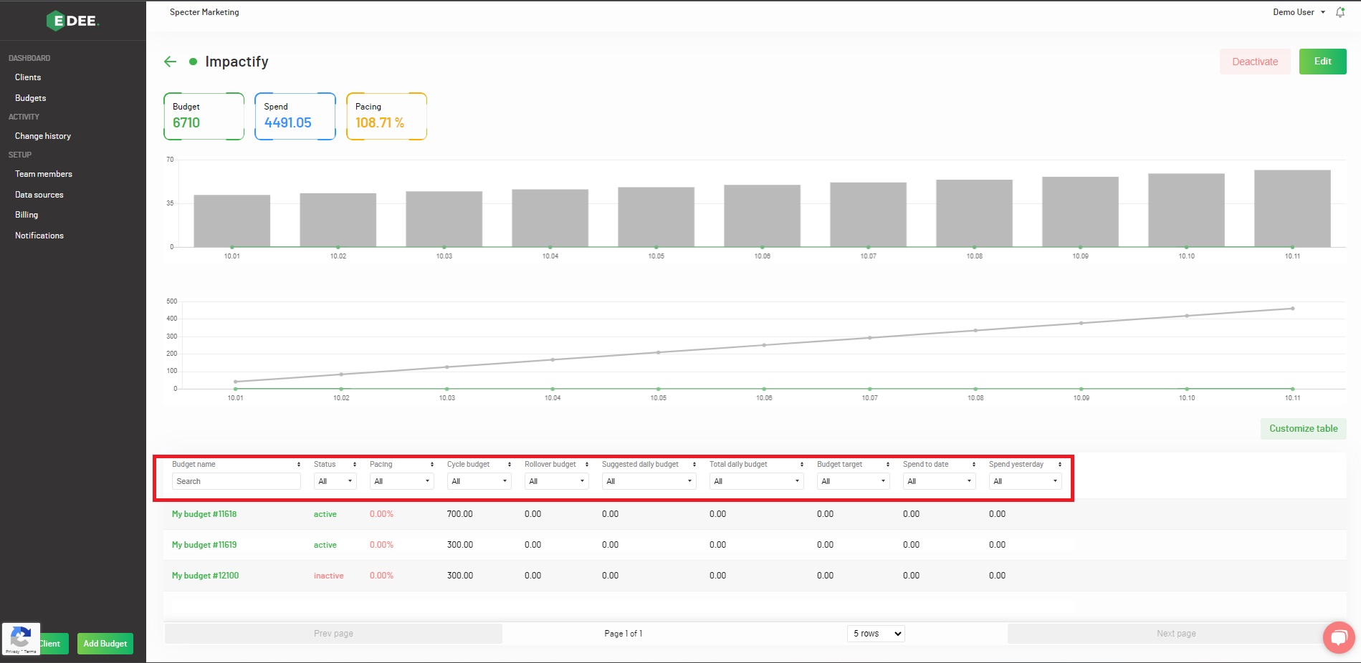Open the Status filter dropdown
This screenshot has width=1361, height=663.
(x=335, y=481)
